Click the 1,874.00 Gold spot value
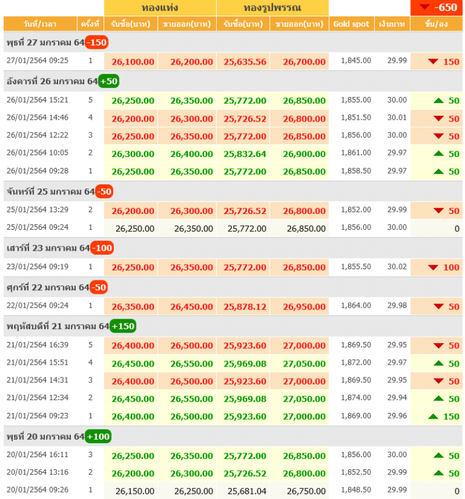465x499 pixels. click(356, 398)
